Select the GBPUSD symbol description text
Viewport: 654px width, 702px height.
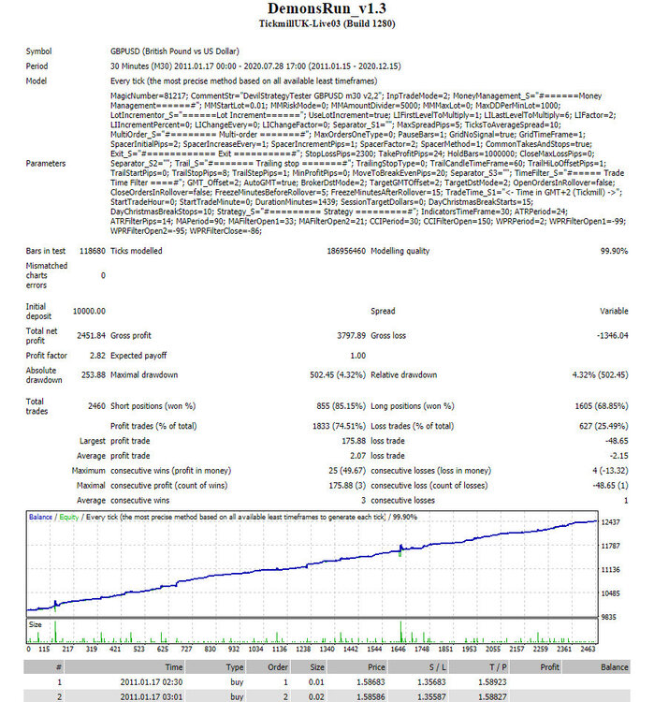click(175, 51)
